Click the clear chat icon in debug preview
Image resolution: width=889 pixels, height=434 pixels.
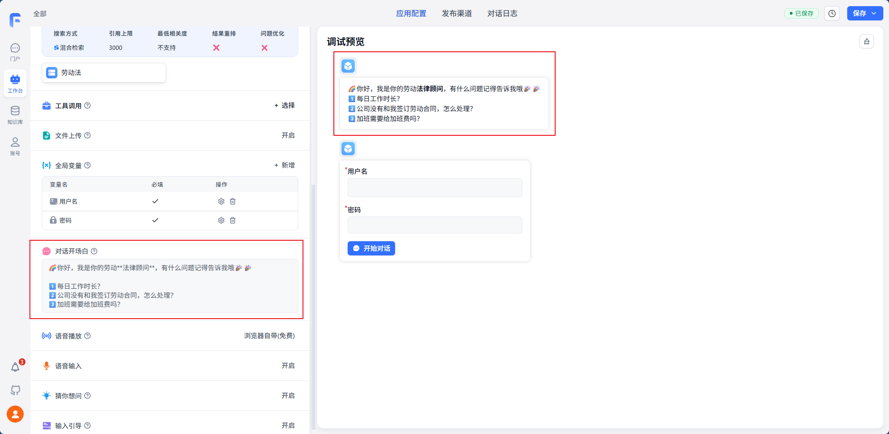pos(867,41)
